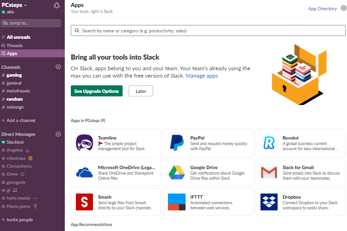Click the App Recommendations heading
This screenshot has width=347, height=231.
tap(92, 225)
